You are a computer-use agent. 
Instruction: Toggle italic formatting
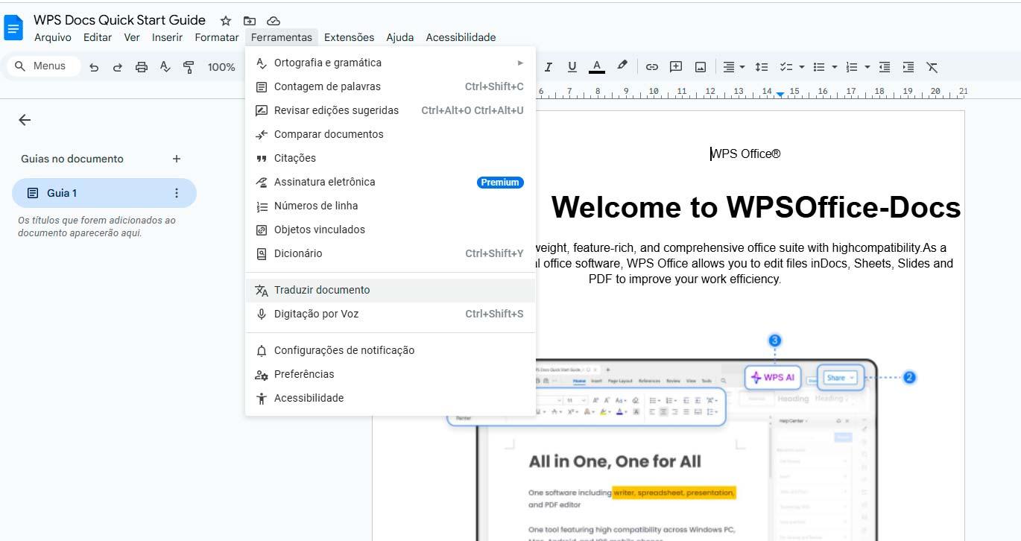pyautogui.click(x=548, y=66)
